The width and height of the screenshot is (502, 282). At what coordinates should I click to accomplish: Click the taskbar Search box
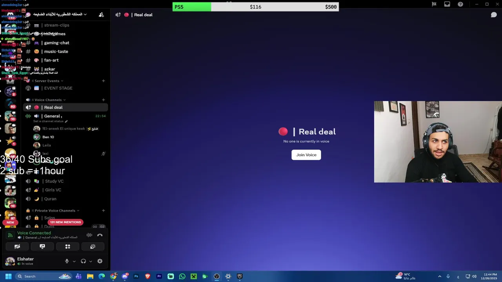[x=44, y=276]
